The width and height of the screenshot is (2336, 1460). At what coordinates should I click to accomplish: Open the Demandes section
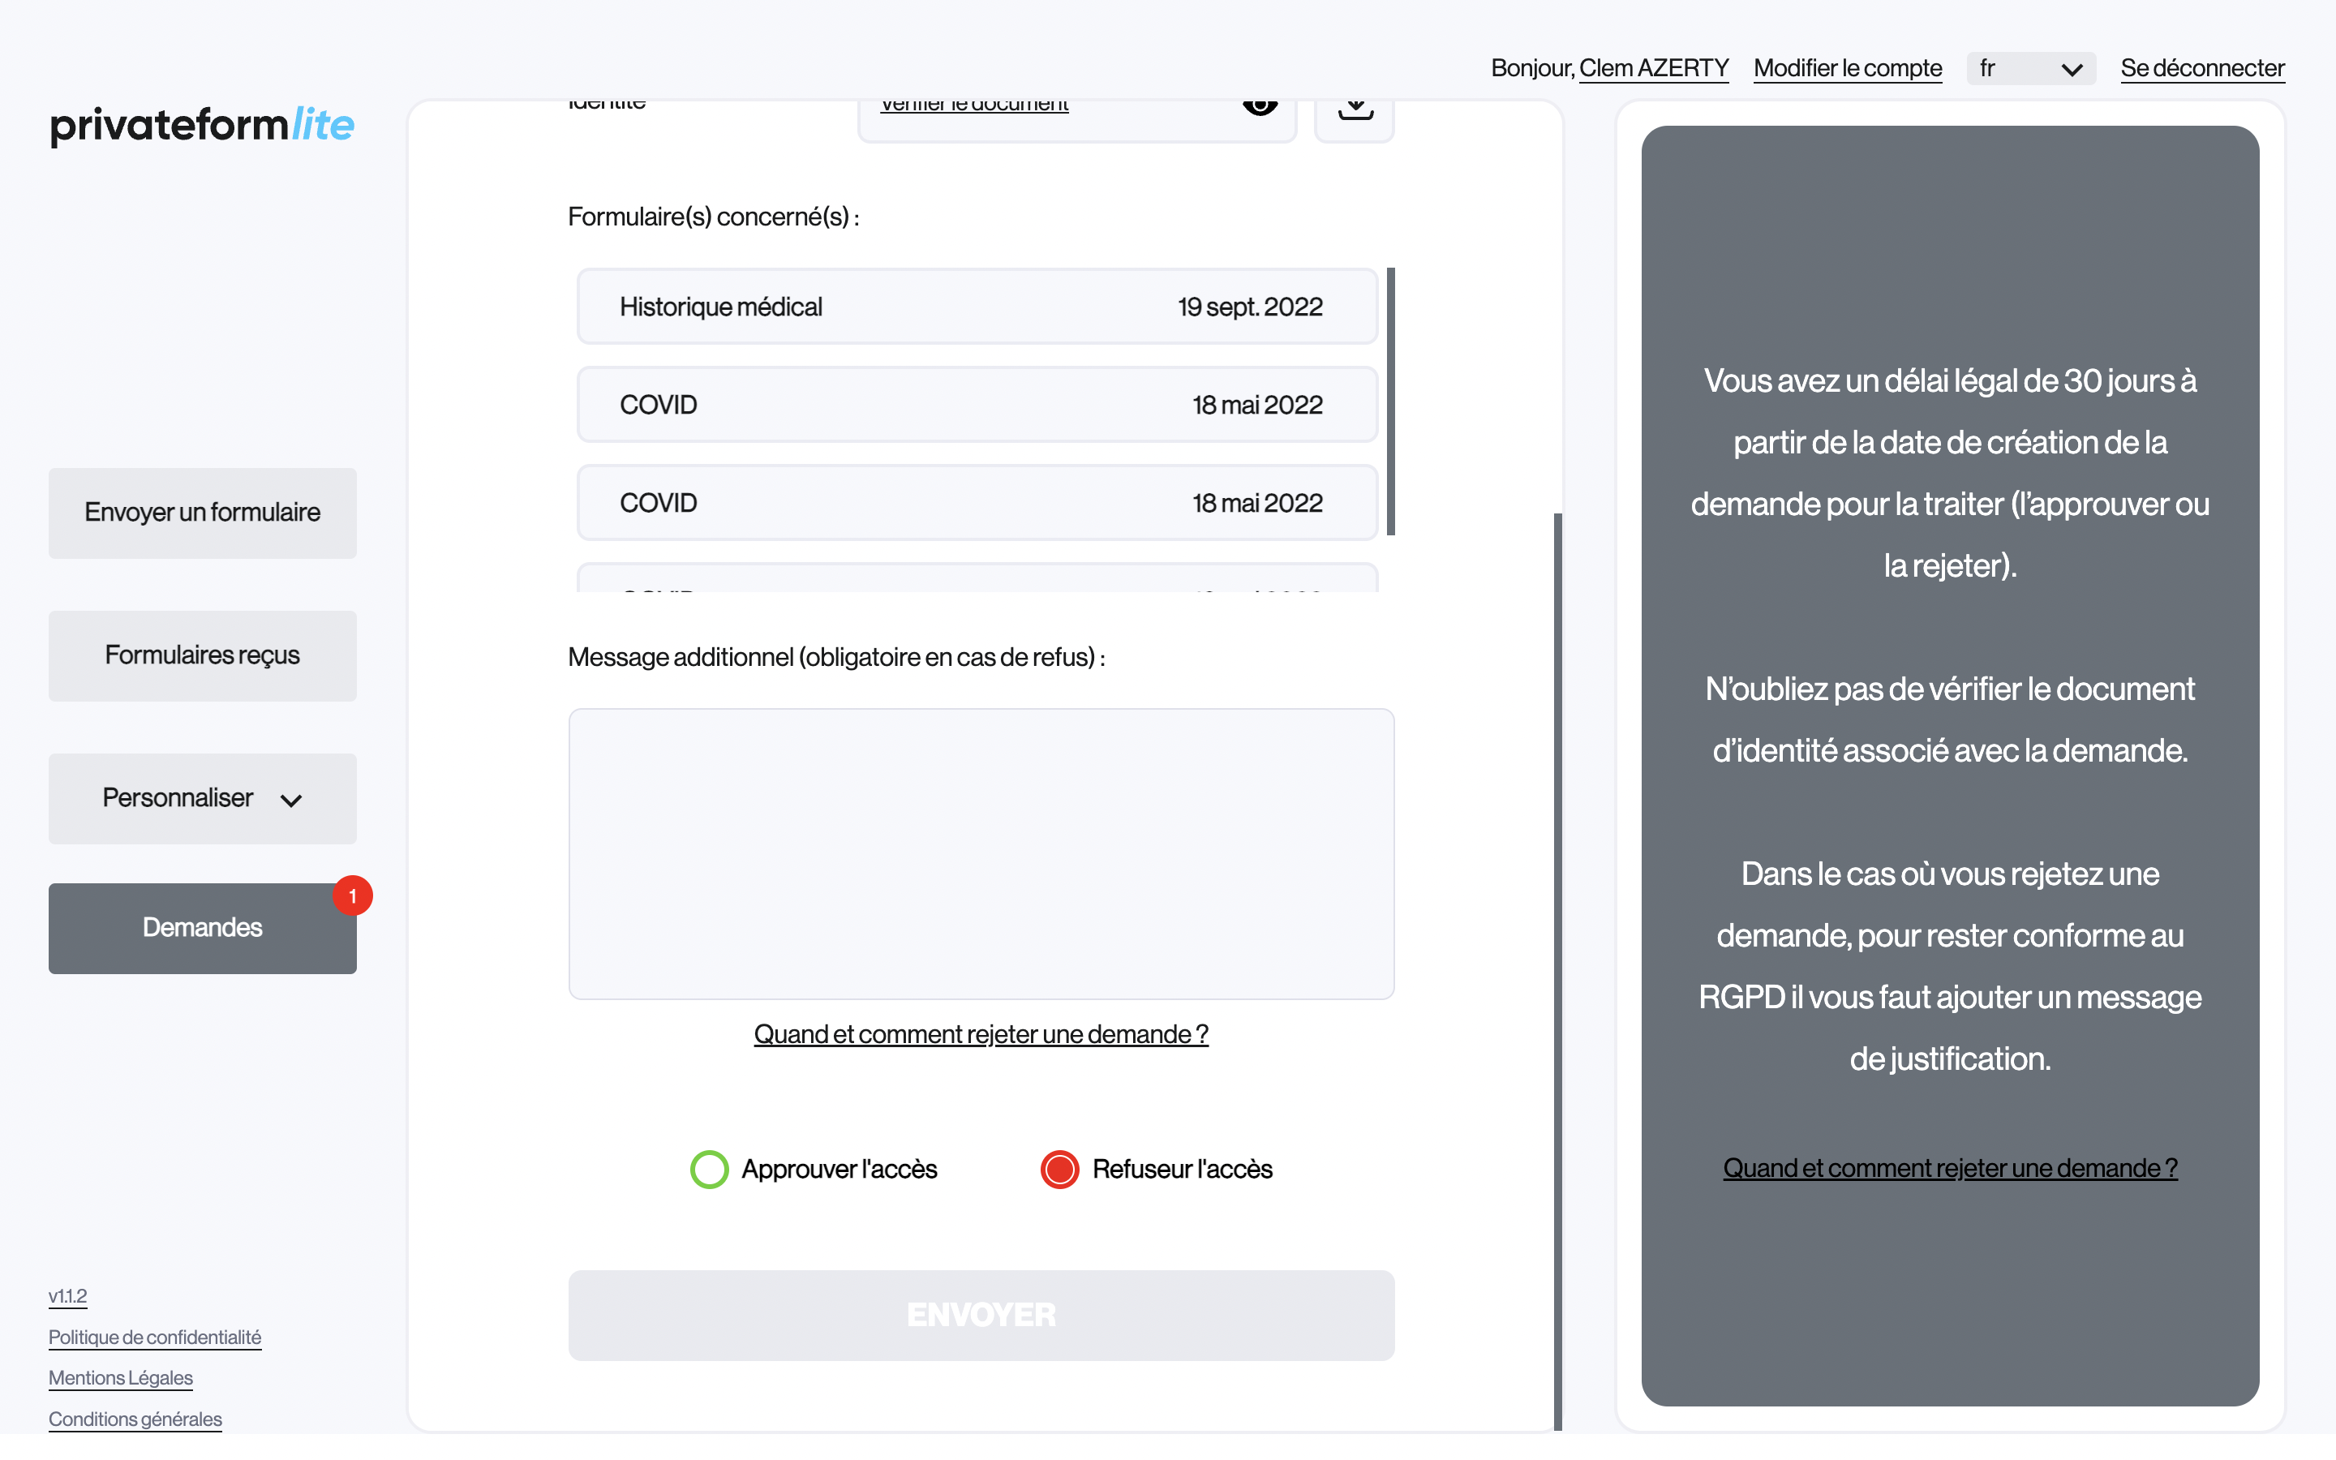pos(202,928)
